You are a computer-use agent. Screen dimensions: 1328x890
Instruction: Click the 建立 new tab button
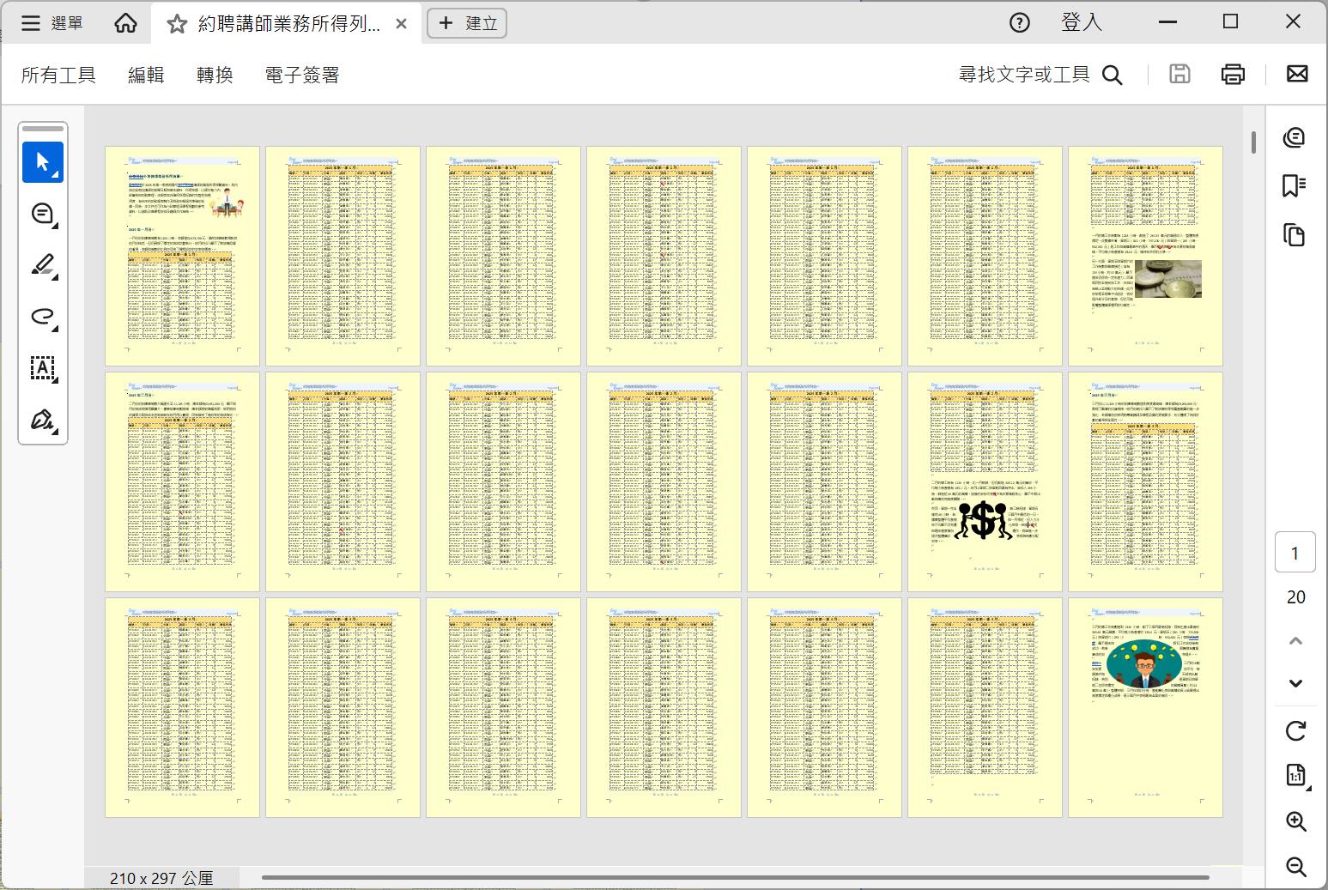click(x=468, y=23)
